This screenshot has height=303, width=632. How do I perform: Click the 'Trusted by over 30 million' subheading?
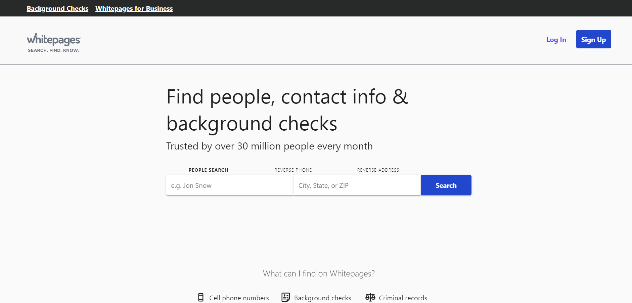pos(269,146)
